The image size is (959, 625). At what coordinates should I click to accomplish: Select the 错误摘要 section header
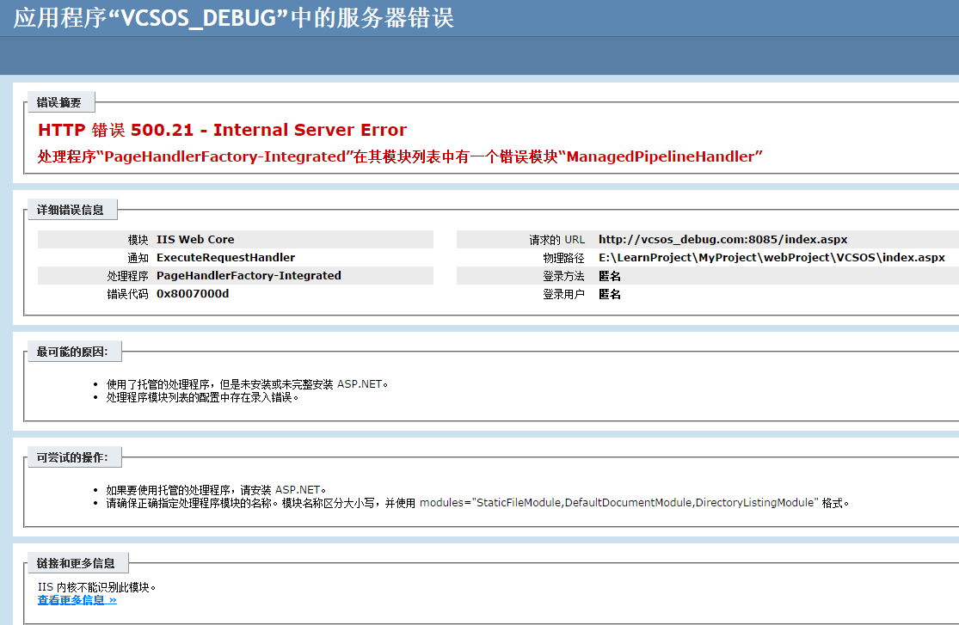60,101
